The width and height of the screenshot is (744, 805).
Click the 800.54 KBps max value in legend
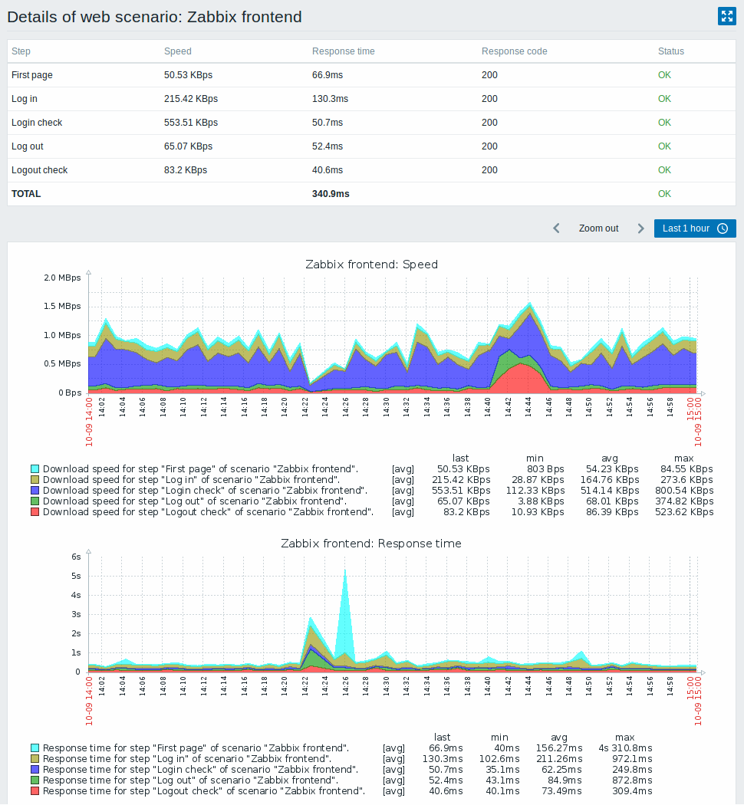(x=684, y=491)
